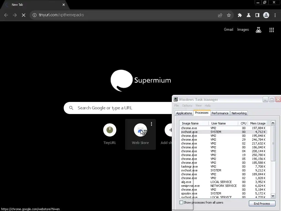The width and height of the screenshot is (281, 211).
Task: Open Gmail link
Action: click(229, 30)
